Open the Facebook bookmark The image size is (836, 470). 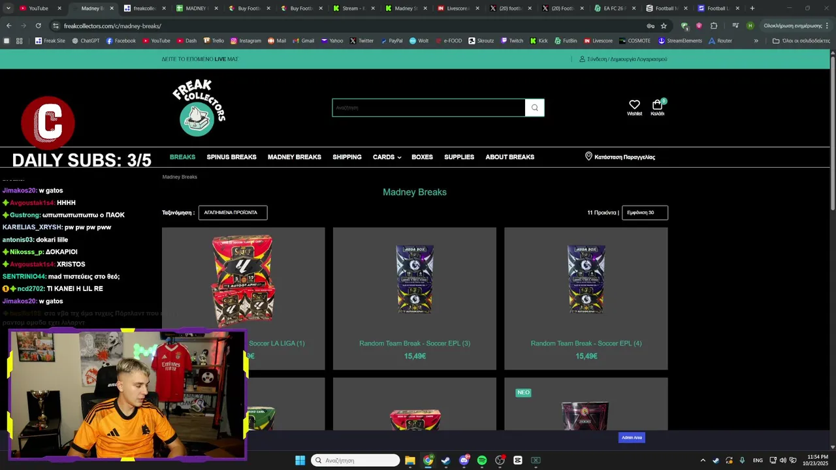click(121, 40)
